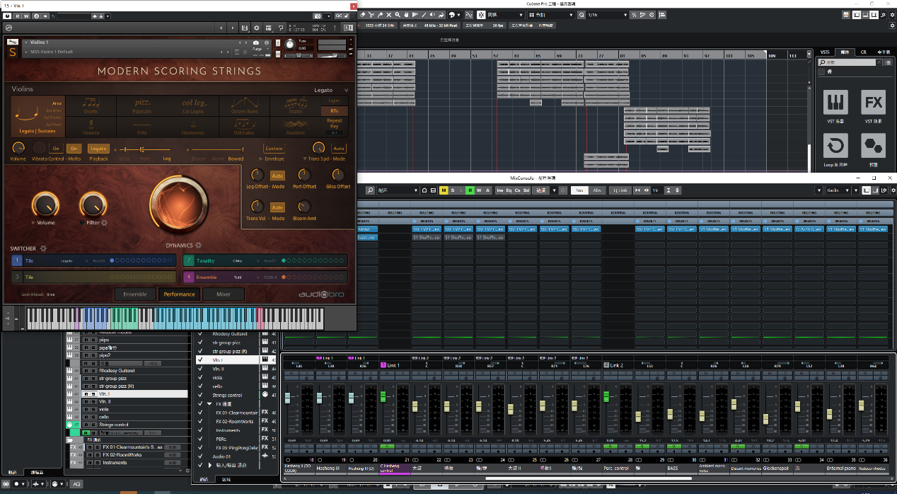Viewport: 897px width, 494px height.
Task: Open the Loop & samples browser icon
Action: (835, 147)
